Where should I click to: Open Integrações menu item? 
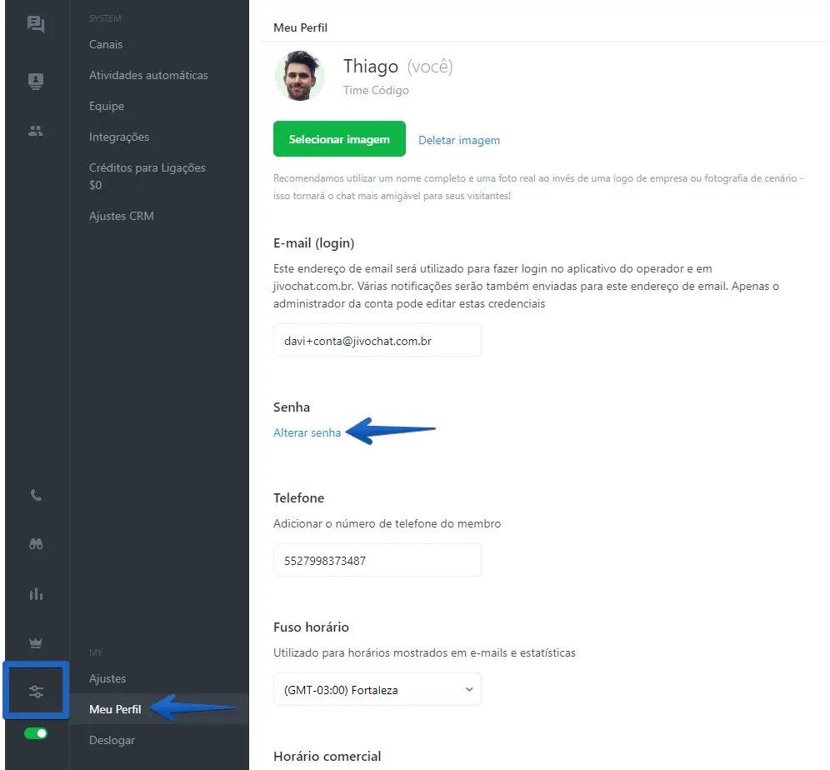119,137
